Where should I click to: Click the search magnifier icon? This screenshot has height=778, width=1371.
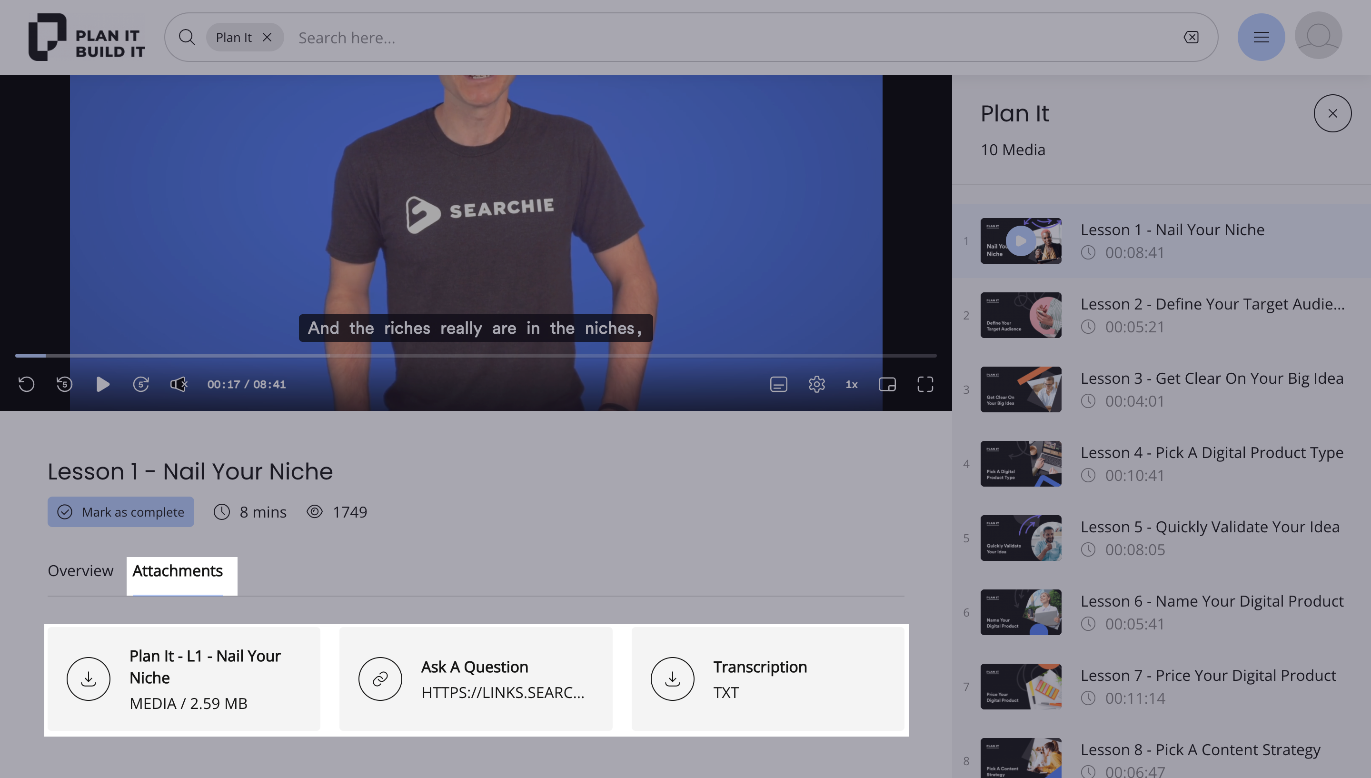point(187,38)
